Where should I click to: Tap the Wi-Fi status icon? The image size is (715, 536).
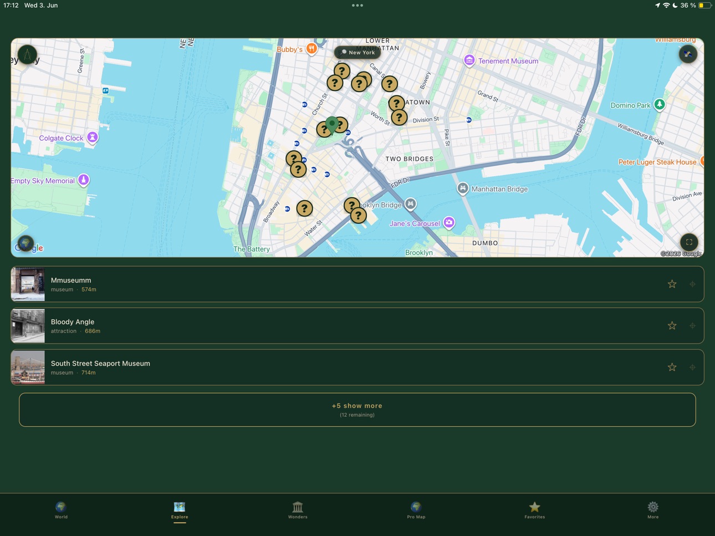666,6
